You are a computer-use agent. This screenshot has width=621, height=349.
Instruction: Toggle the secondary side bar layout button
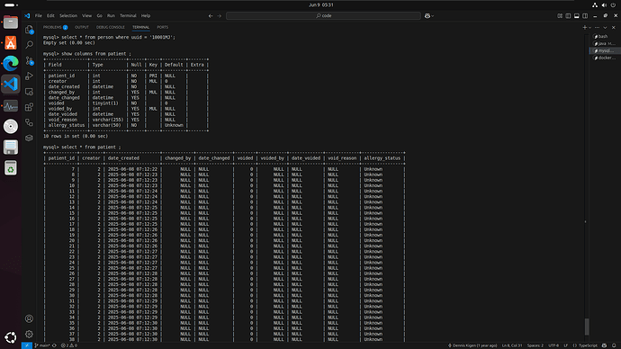pos(585,16)
